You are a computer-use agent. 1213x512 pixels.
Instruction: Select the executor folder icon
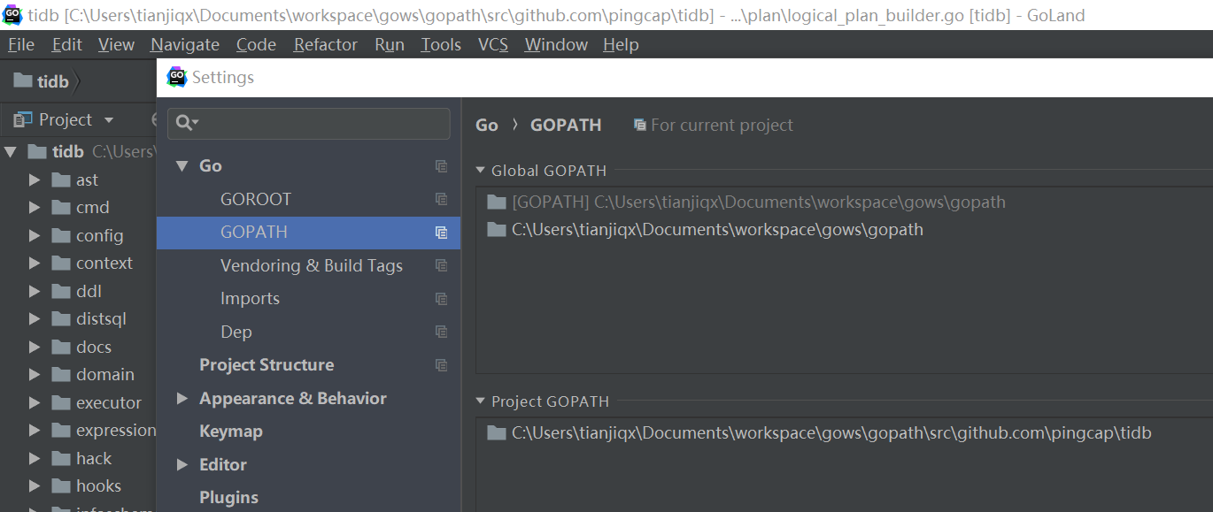pos(61,402)
